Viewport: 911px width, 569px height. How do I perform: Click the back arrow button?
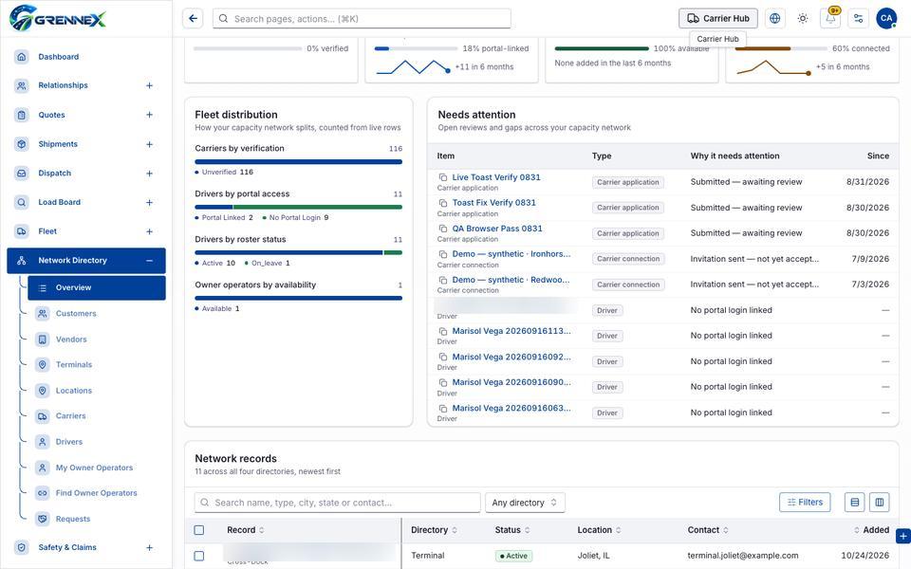[x=193, y=19]
